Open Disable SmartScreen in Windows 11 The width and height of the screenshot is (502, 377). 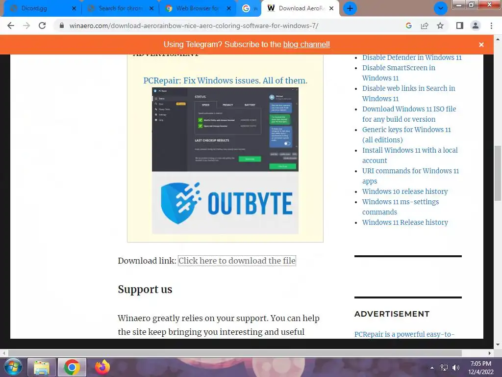tap(399, 73)
